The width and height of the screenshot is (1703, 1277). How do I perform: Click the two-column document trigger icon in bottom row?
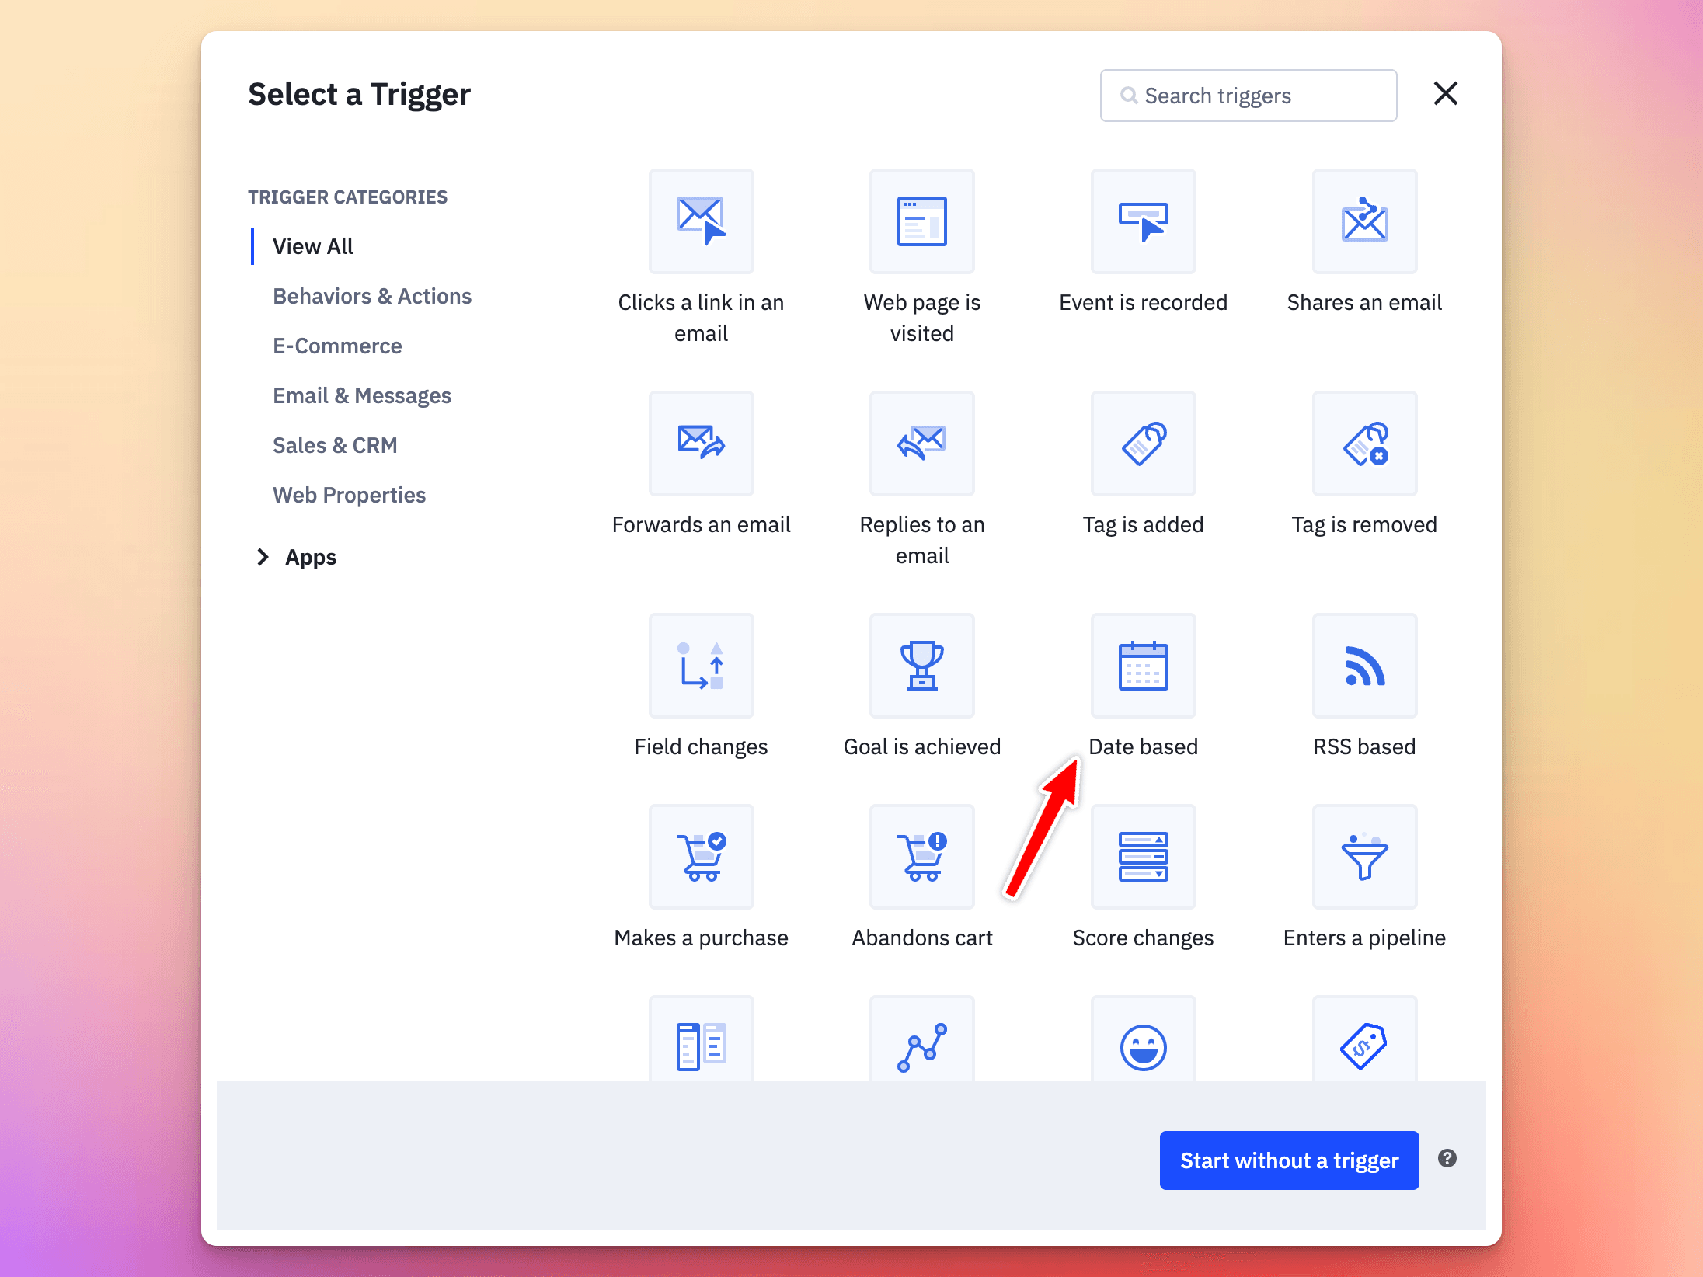tap(701, 1039)
